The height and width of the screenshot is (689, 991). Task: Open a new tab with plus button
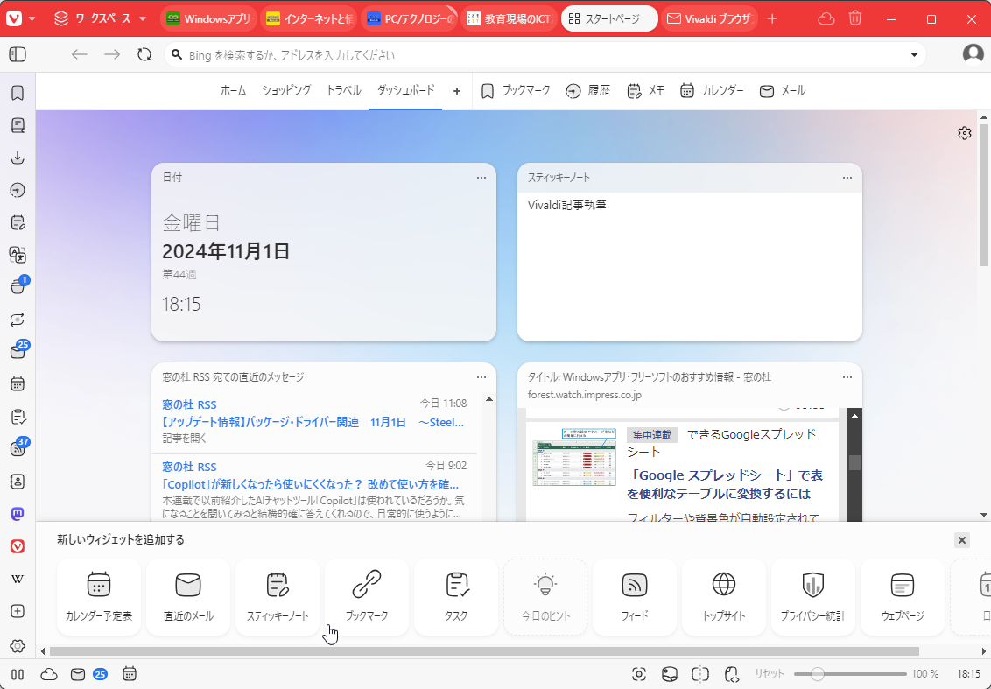(772, 19)
